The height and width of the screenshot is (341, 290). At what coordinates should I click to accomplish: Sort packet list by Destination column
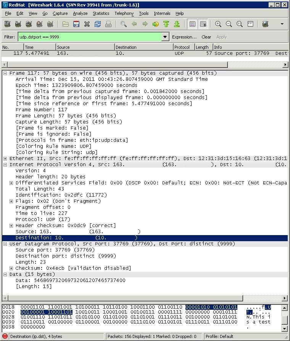pyautogui.click(x=144, y=47)
